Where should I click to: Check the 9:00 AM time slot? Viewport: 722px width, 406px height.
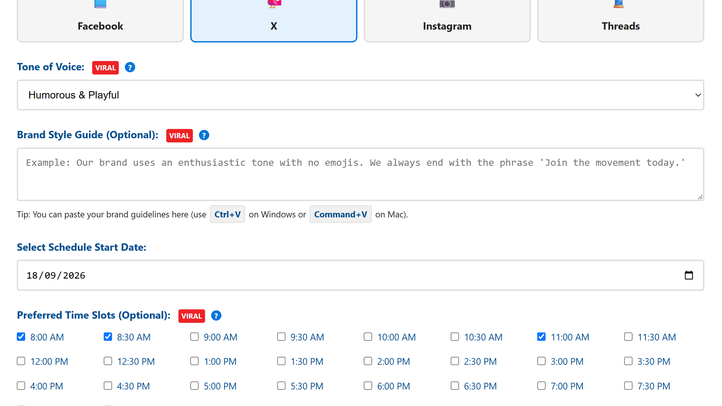[194, 337]
